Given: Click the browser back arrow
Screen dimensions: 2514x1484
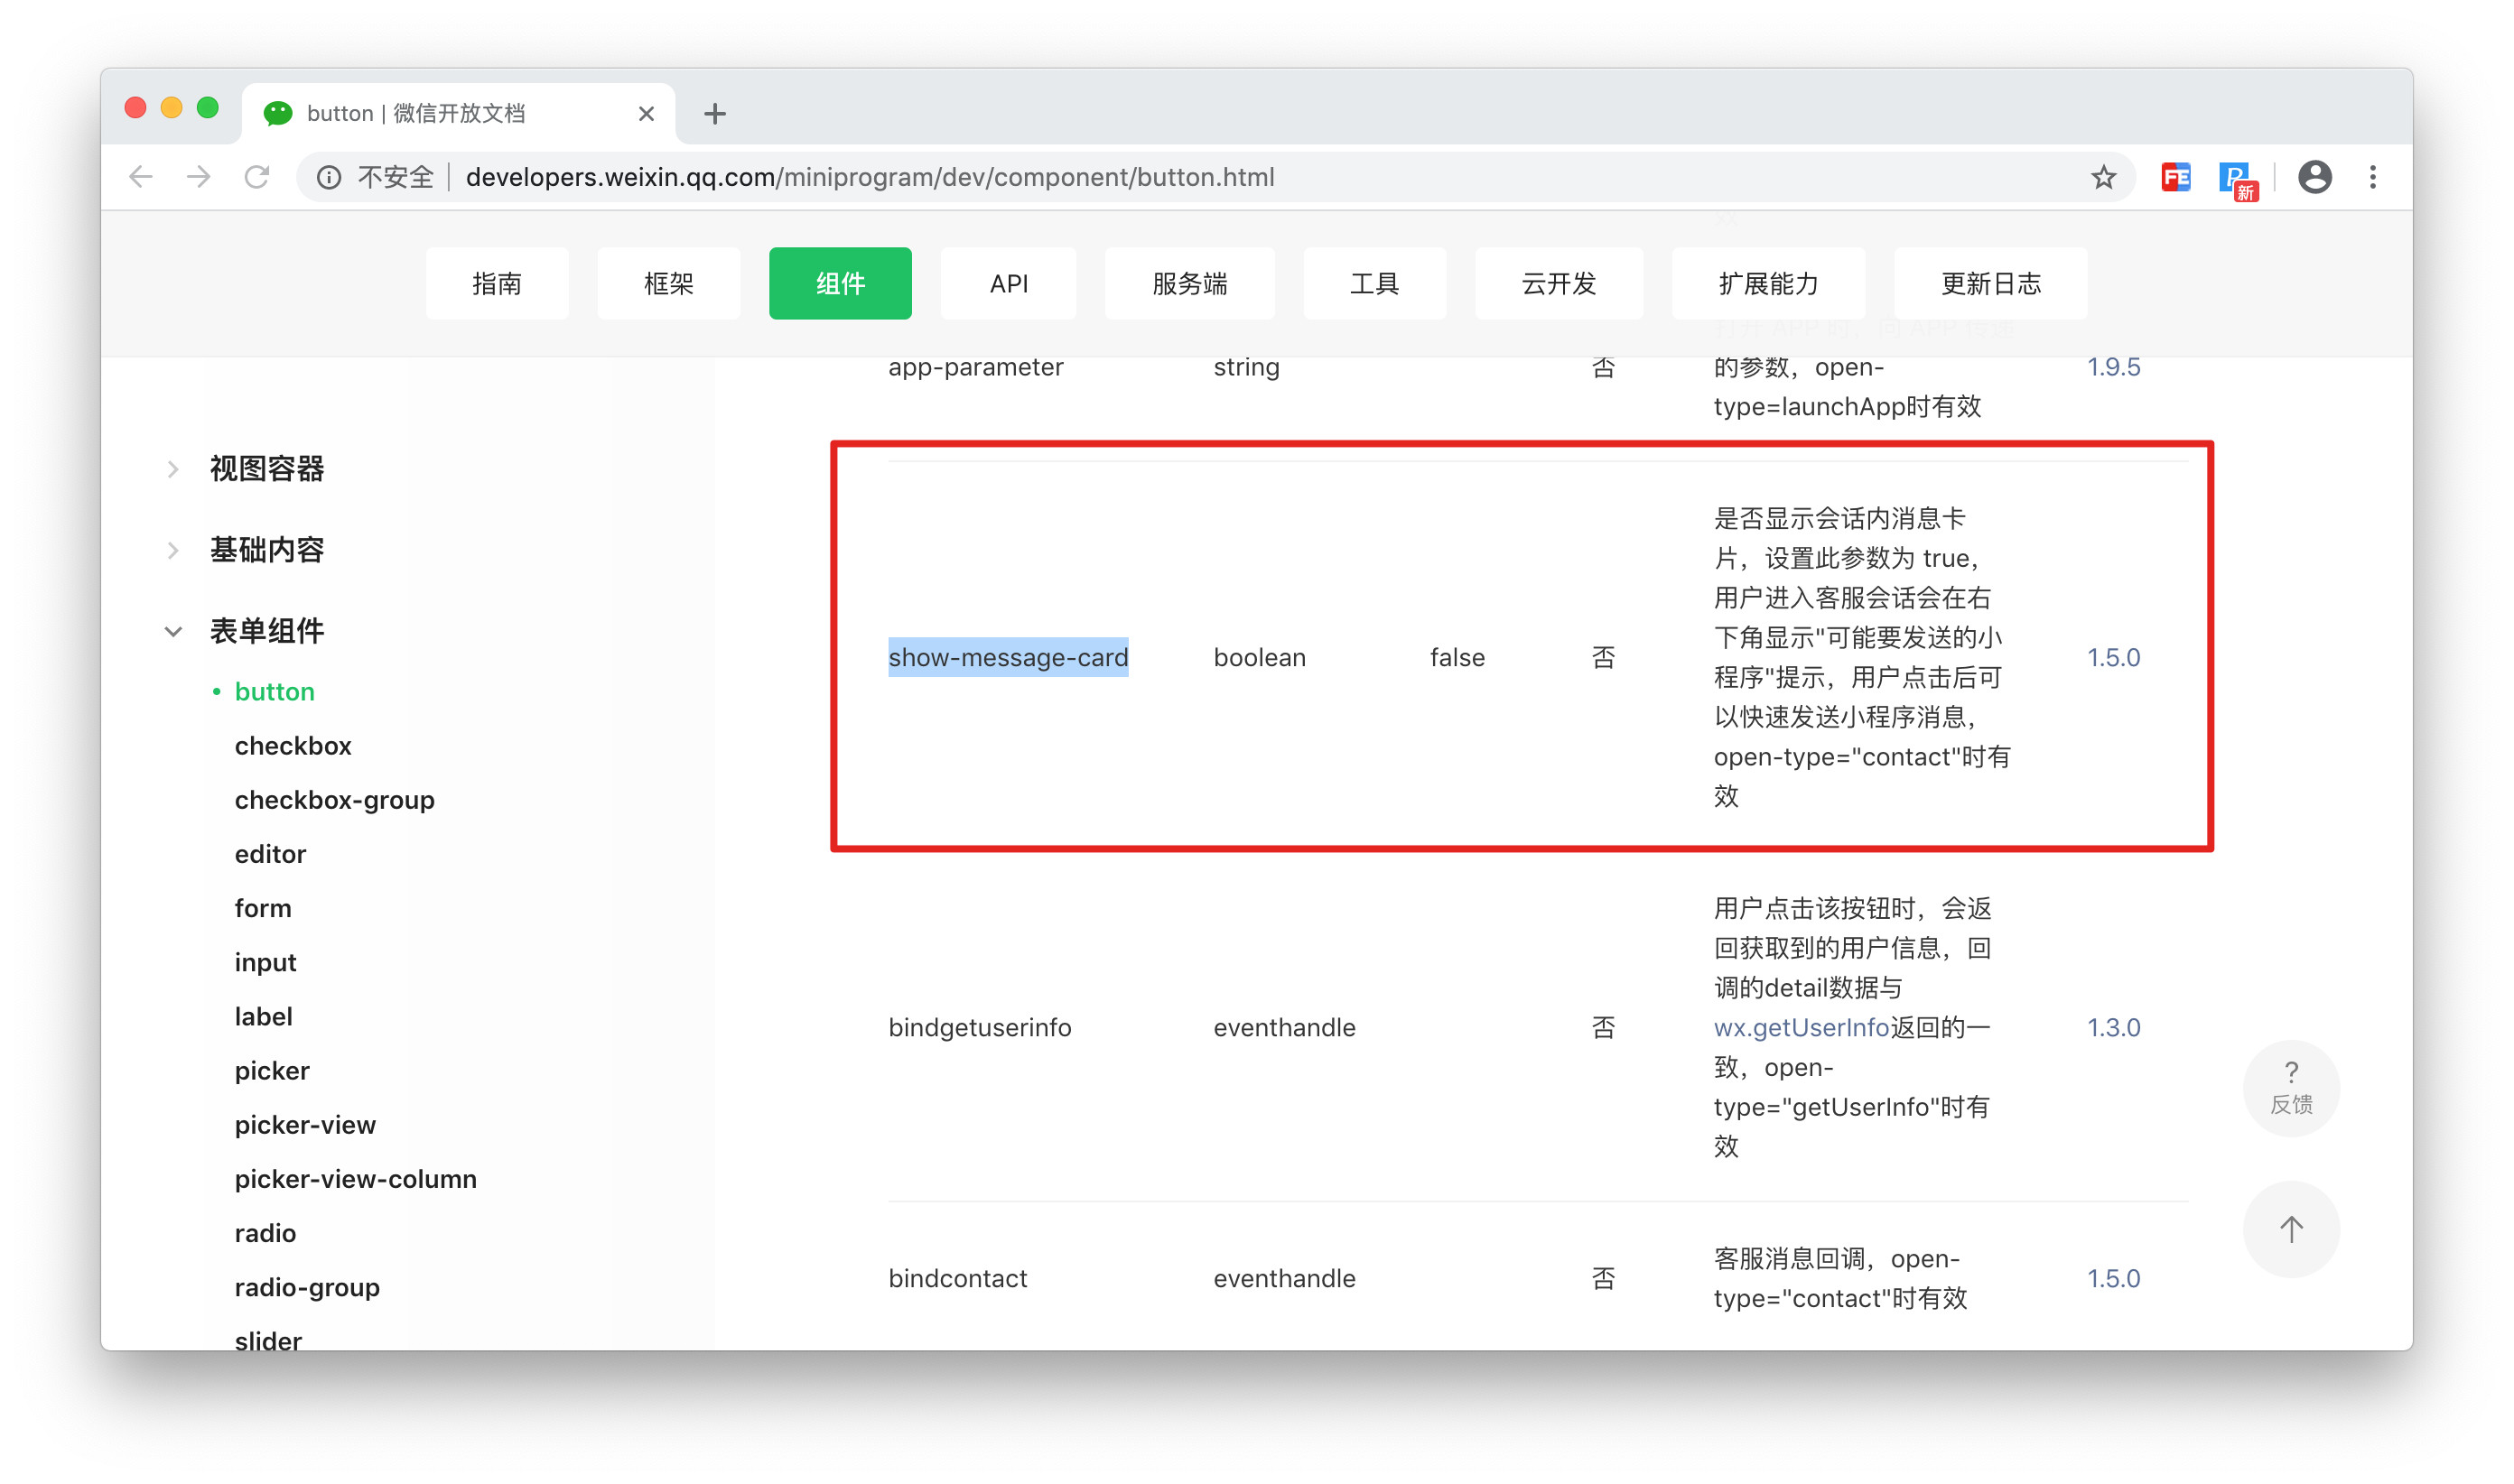Looking at the screenshot, I should click(x=141, y=177).
